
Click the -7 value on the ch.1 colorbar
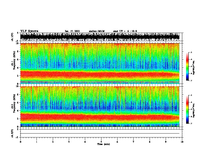(x=191, y=81)
